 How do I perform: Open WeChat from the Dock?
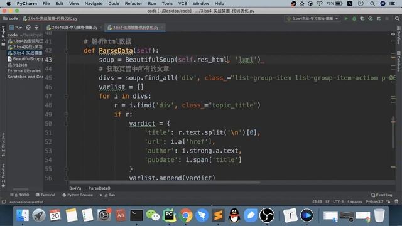pos(153,215)
